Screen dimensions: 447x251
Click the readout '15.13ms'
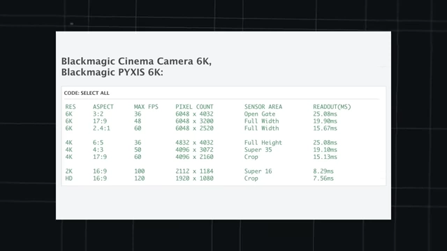[325, 157]
